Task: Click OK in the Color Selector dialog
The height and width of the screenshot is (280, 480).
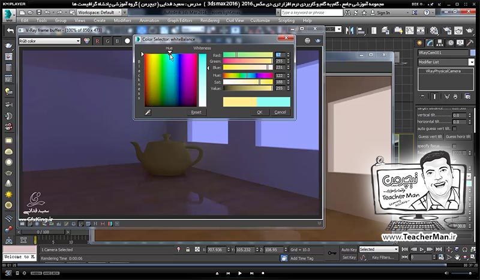Action: pyautogui.click(x=259, y=112)
